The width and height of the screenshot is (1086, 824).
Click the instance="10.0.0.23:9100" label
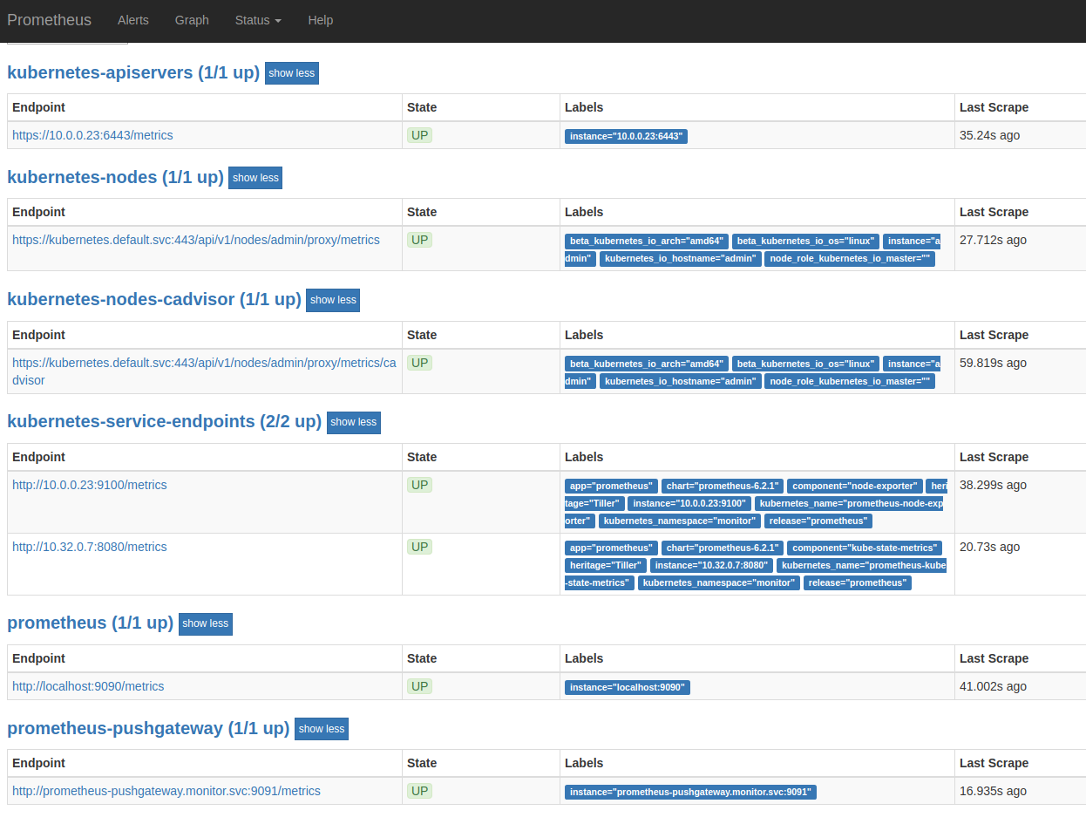[x=689, y=503]
